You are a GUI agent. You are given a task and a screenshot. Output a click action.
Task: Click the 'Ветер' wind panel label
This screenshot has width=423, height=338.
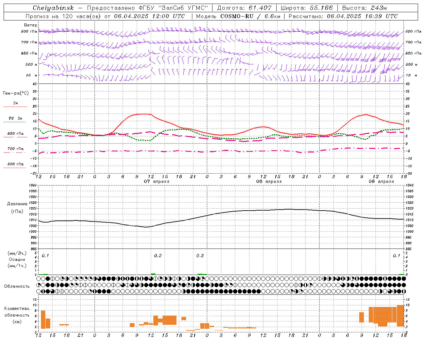coord(31,25)
